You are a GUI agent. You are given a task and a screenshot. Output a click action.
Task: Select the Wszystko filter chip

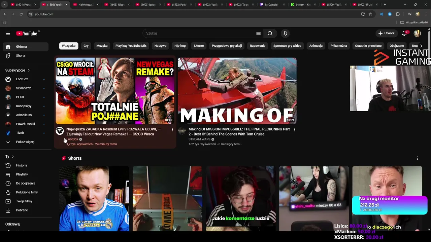tap(69, 46)
